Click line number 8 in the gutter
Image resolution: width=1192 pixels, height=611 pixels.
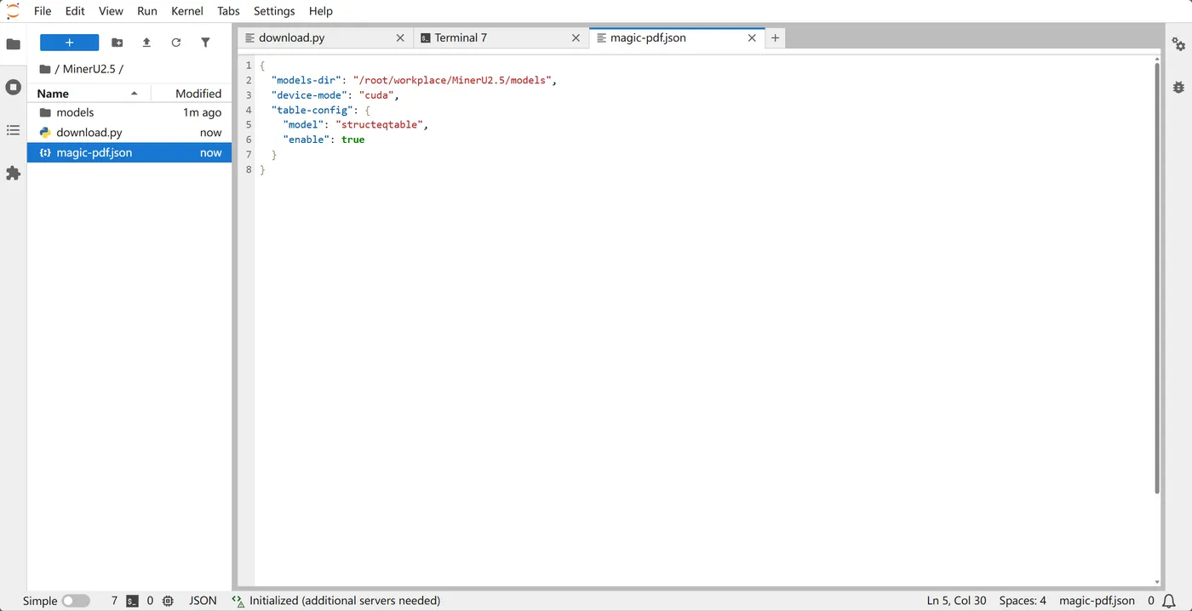pos(249,169)
